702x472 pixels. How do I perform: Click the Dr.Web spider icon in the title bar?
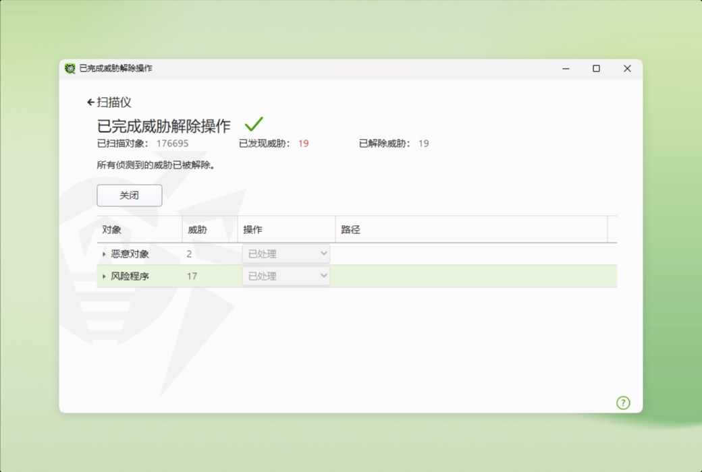70,68
